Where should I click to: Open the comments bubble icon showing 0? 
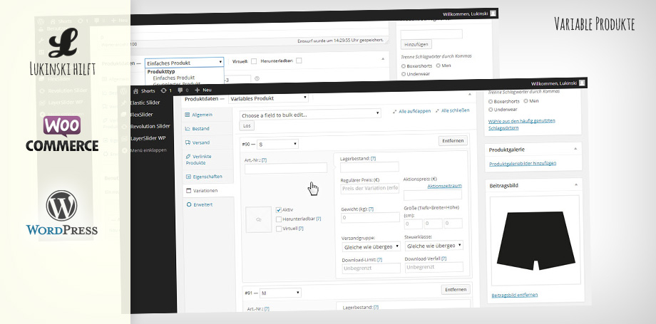[x=180, y=90]
